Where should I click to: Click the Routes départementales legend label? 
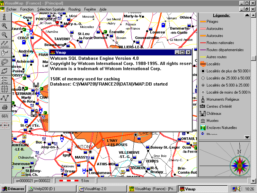tap(225, 50)
